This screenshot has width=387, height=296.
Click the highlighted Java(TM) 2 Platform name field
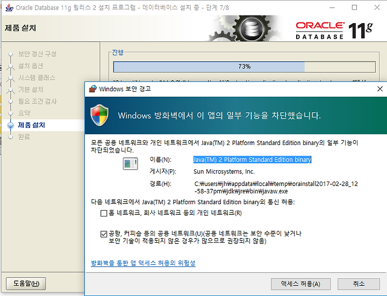252,160
